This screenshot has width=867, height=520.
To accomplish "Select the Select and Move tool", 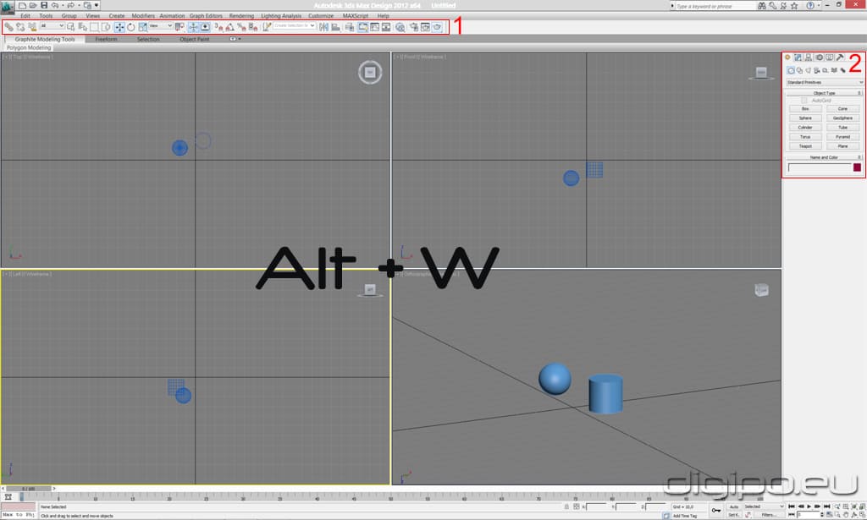I will (119, 26).
